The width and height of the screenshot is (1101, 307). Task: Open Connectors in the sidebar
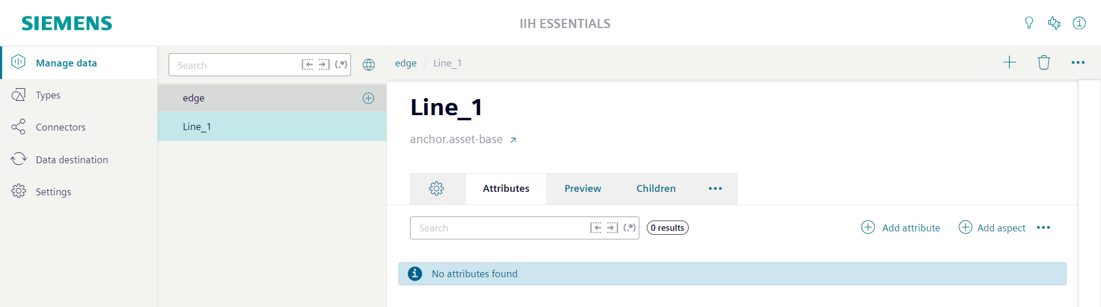tap(60, 127)
